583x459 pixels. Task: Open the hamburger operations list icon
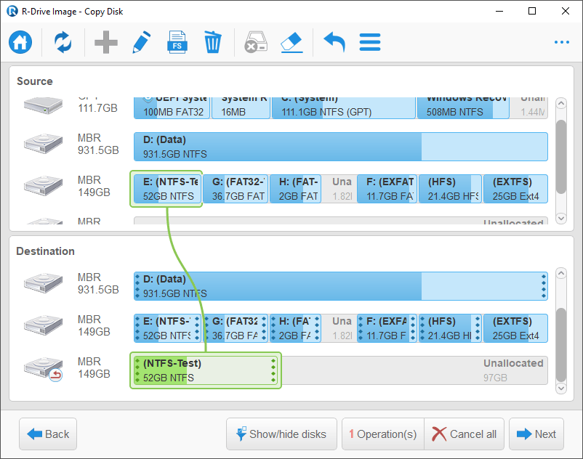(370, 42)
